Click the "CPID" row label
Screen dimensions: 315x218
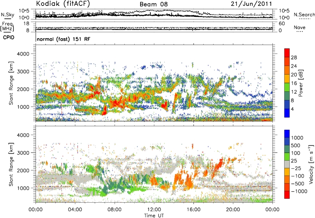click(x=8, y=37)
